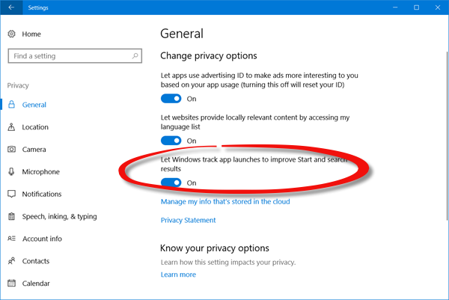This screenshot has height=300, width=449.
Task: Disable the language list access toggle
Action: (171, 141)
